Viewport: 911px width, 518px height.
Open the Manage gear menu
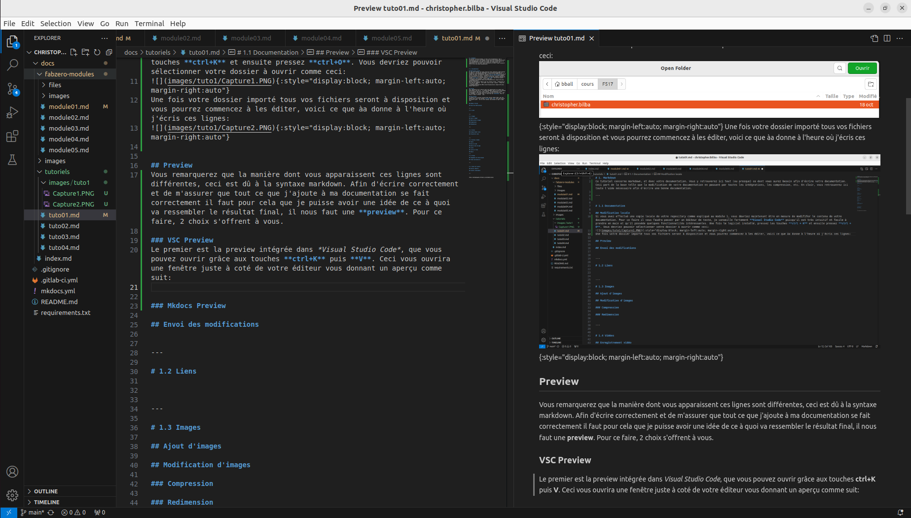pos(12,495)
